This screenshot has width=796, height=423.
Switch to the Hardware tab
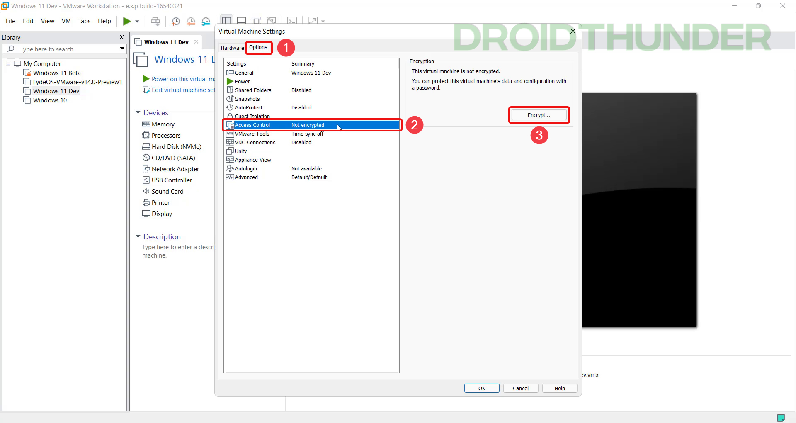(232, 48)
